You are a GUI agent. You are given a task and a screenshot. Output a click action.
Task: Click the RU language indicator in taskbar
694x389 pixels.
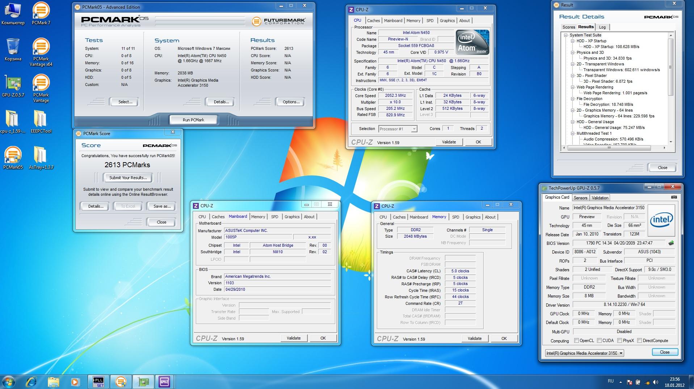pos(611,381)
